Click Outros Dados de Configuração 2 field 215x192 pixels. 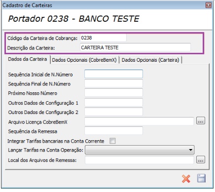tap(113, 112)
